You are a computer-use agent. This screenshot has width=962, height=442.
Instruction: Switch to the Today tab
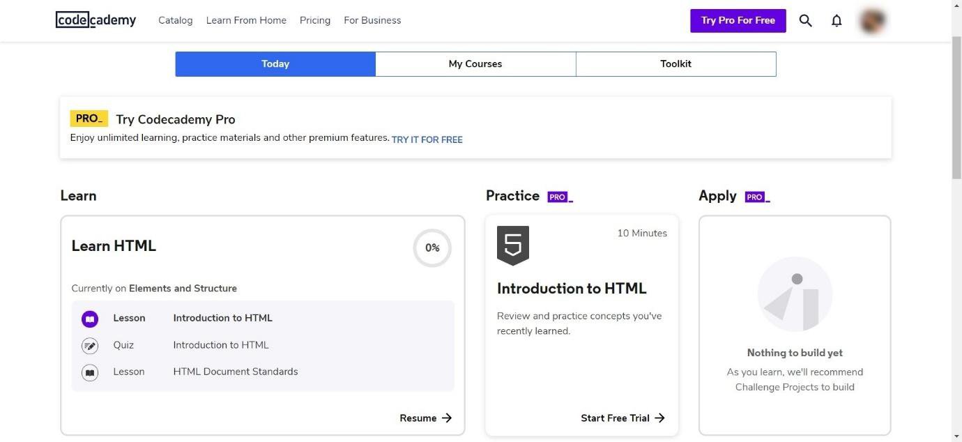coord(275,63)
